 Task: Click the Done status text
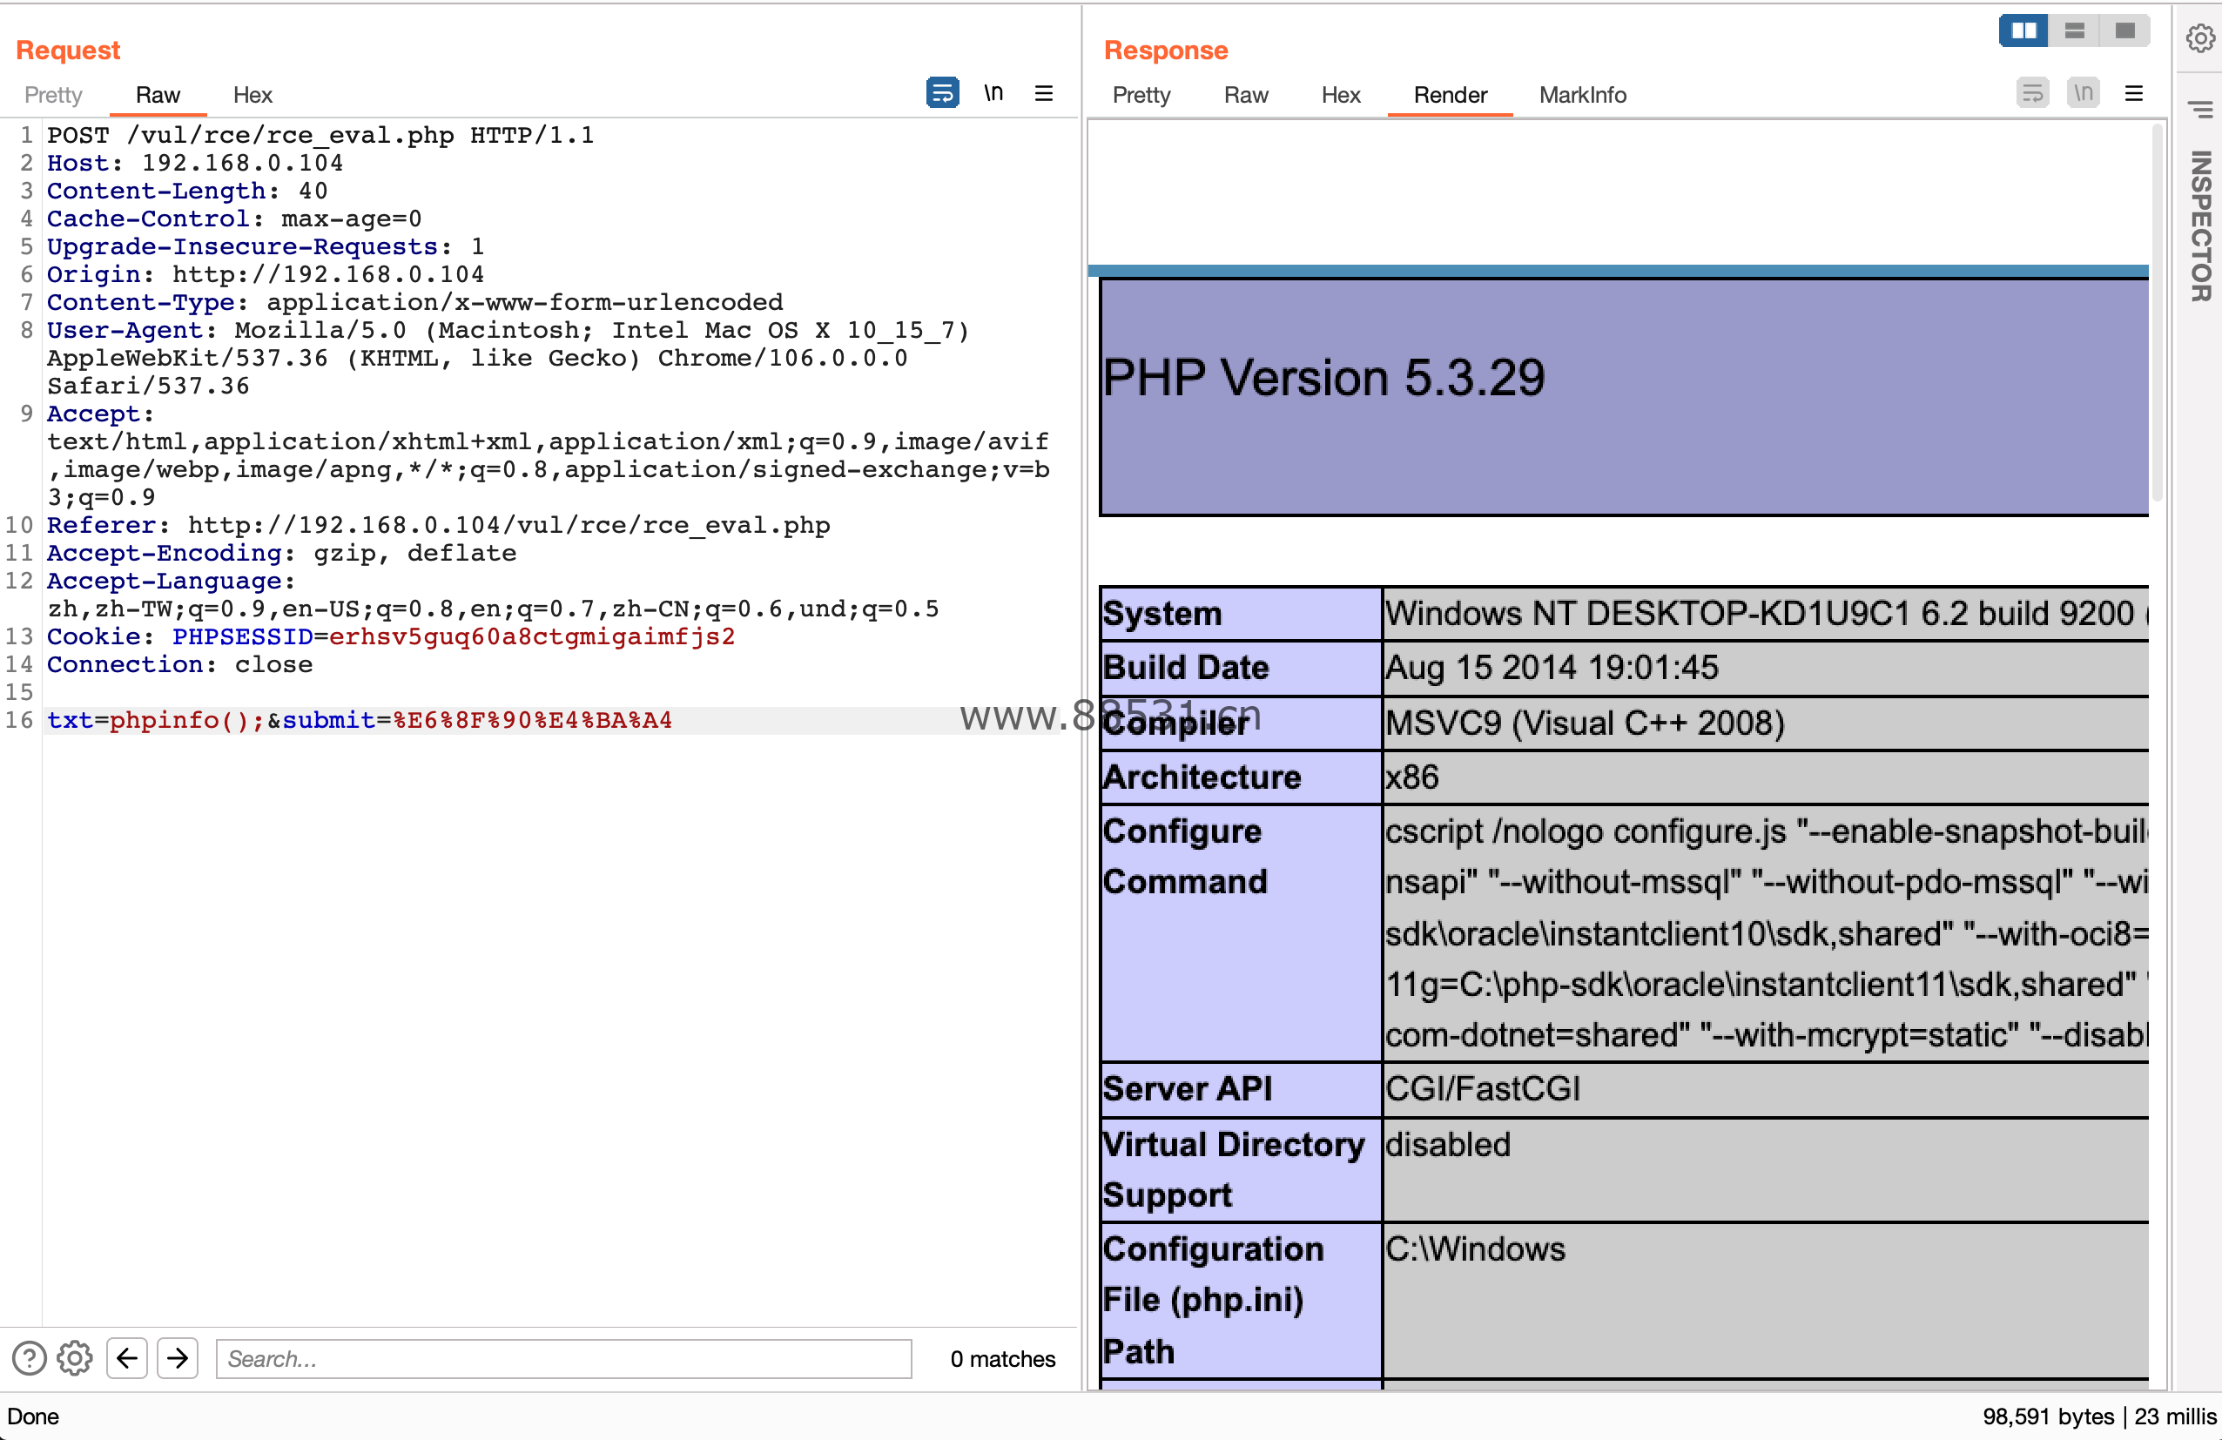point(33,1416)
